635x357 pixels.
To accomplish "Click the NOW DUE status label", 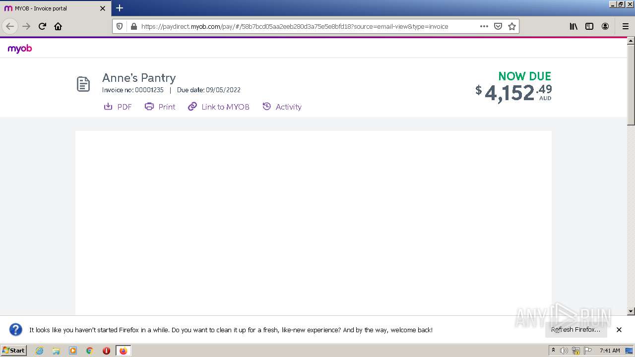I will (x=525, y=76).
